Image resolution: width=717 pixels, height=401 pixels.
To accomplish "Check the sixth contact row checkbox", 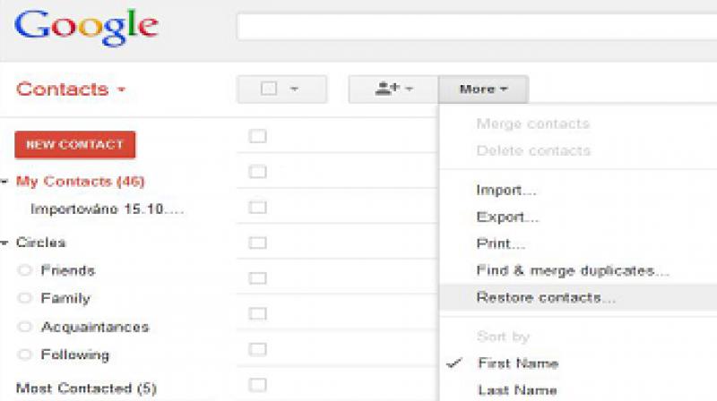I will (x=257, y=314).
